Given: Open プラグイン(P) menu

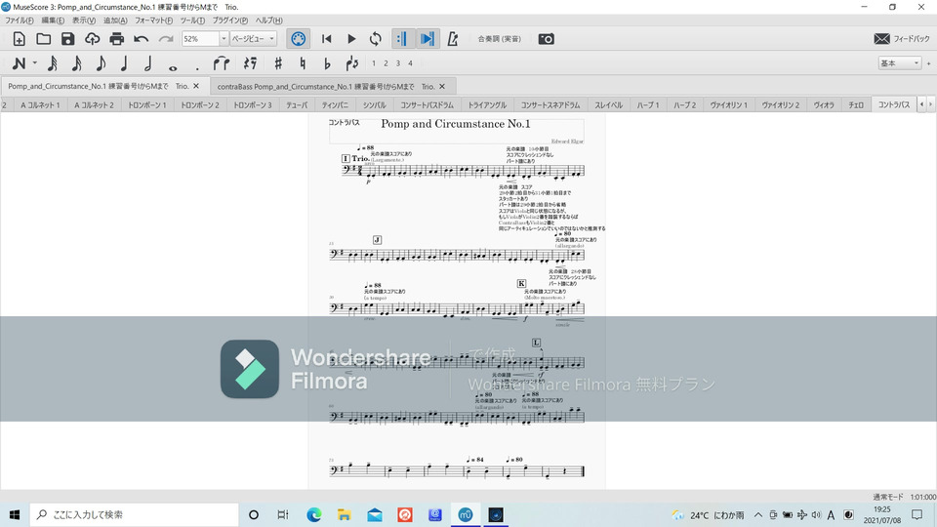Looking at the screenshot, I should coord(230,20).
